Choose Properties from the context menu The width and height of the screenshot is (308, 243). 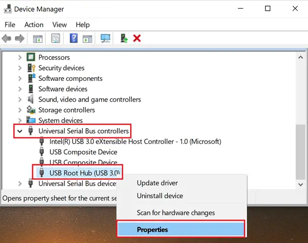152,230
